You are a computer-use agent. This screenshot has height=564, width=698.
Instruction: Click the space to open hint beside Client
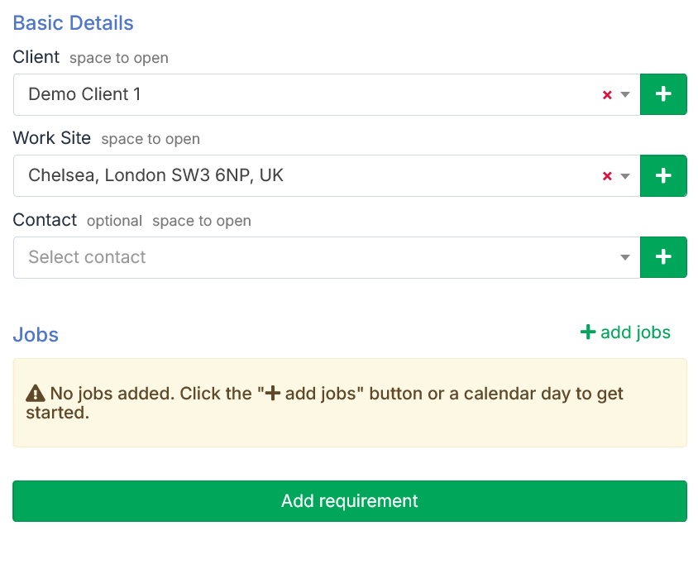pos(118,58)
